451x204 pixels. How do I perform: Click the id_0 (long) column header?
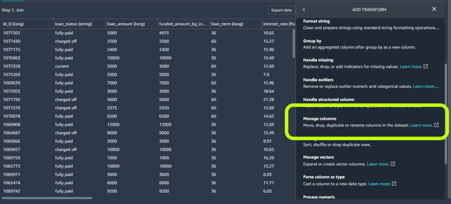click(27, 24)
